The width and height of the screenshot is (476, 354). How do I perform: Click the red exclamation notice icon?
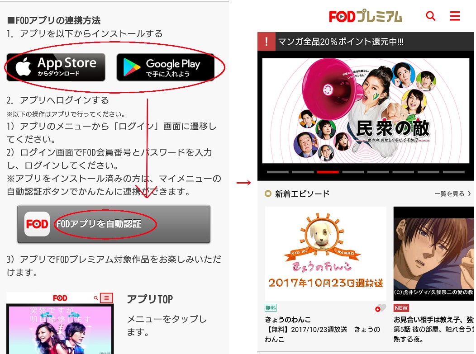click(x=266, y=42)
